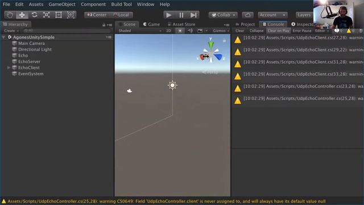This screenshot has width=364, height=205.
Task: Open the Component menu
Action: 93,4
